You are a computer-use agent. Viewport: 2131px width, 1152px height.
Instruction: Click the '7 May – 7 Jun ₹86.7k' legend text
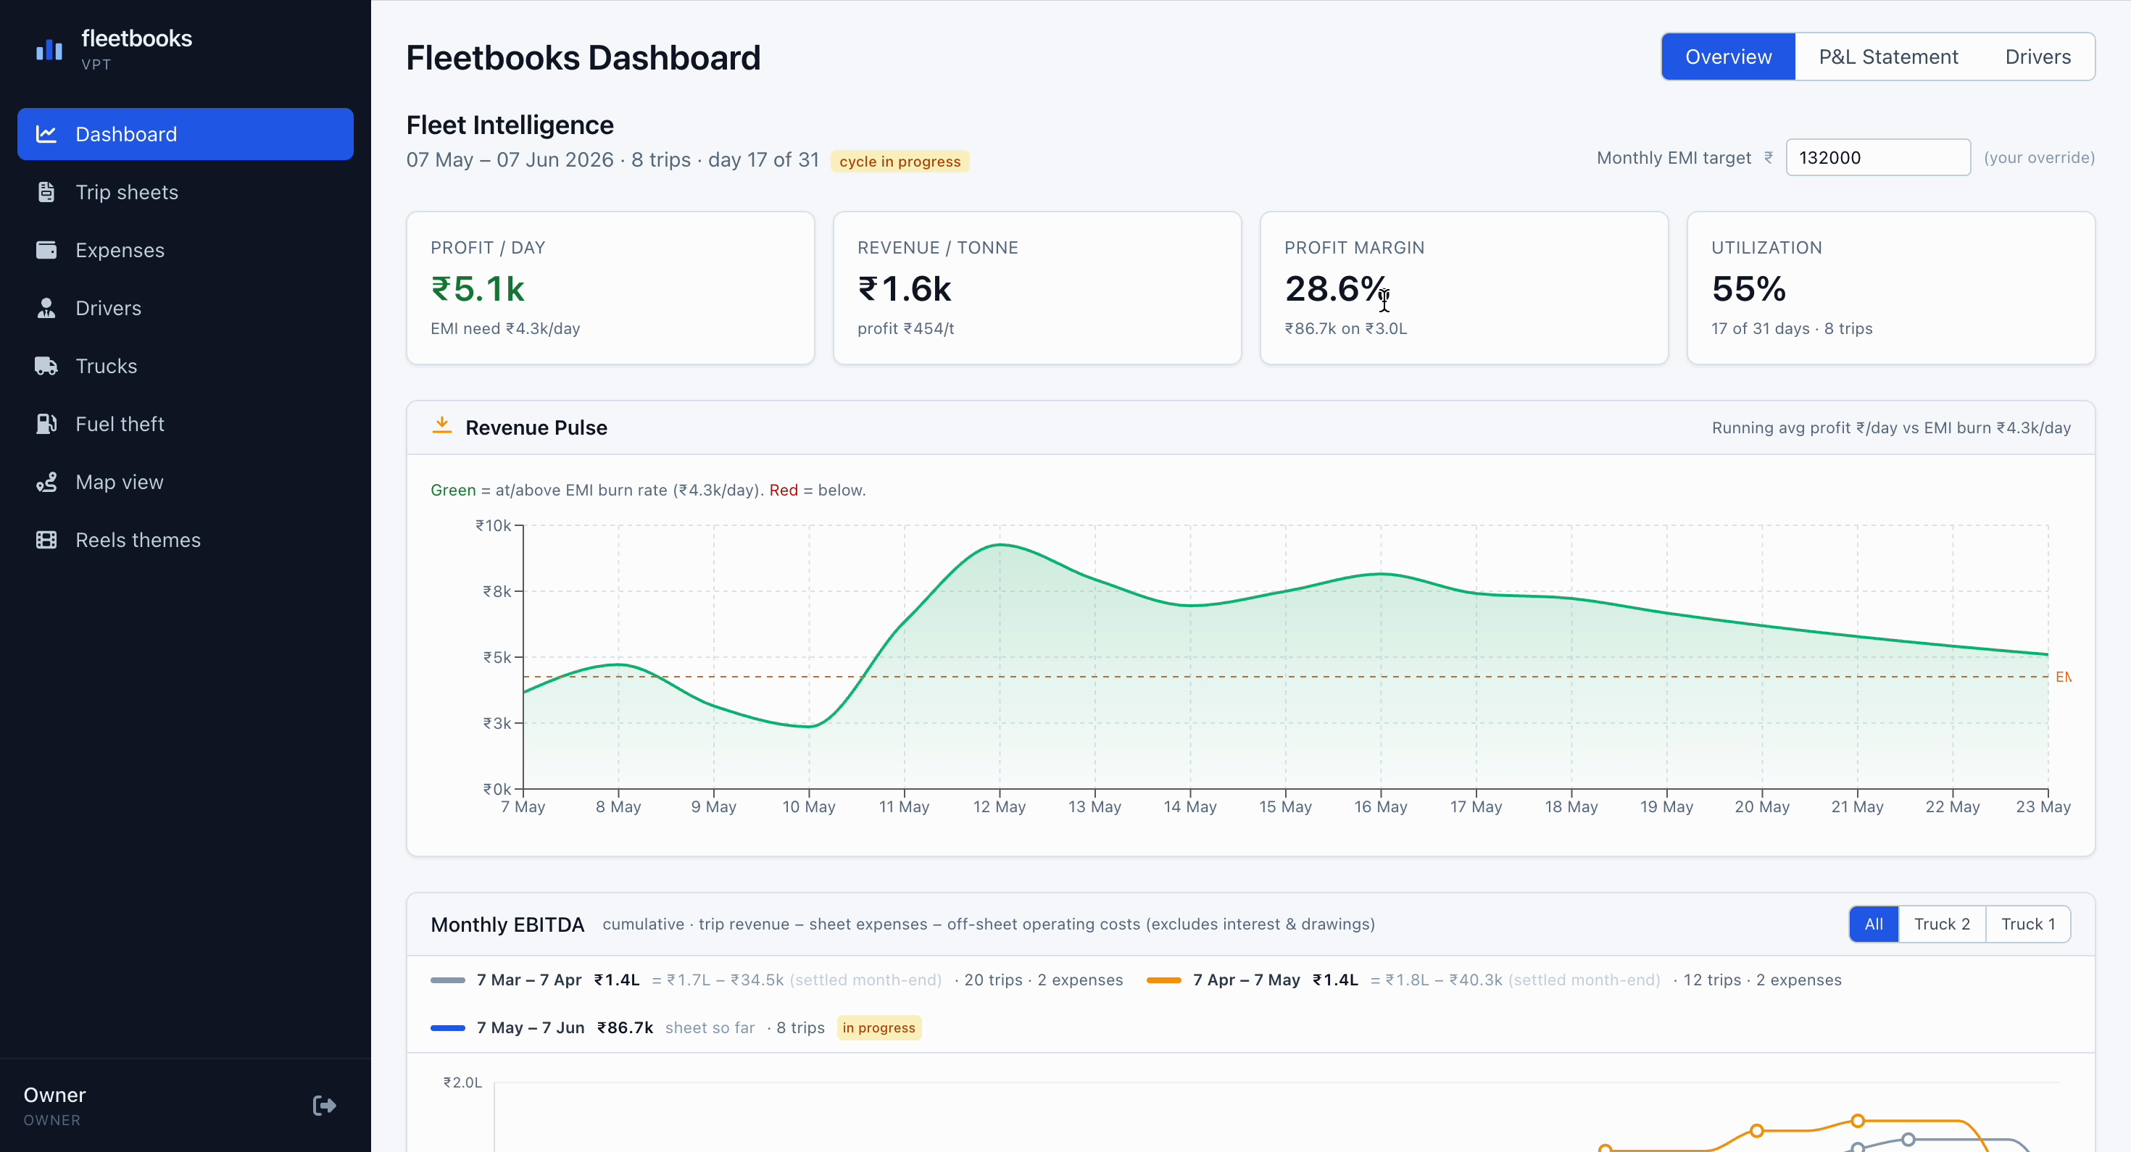coord(564,1028)
